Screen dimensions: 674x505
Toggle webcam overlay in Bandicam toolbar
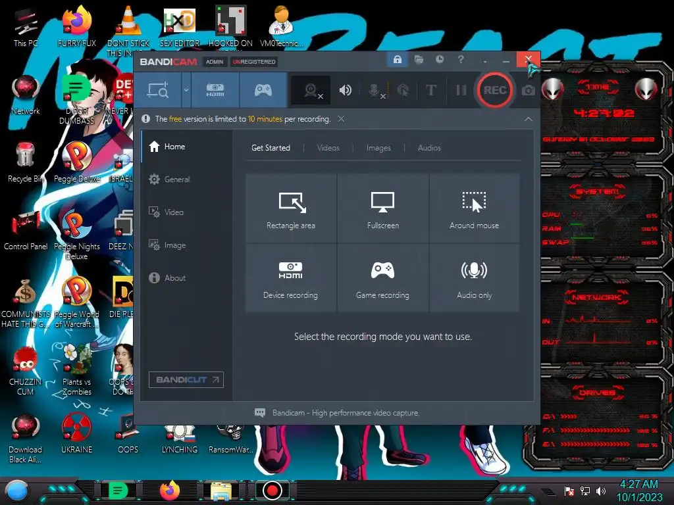coord(311,91)
